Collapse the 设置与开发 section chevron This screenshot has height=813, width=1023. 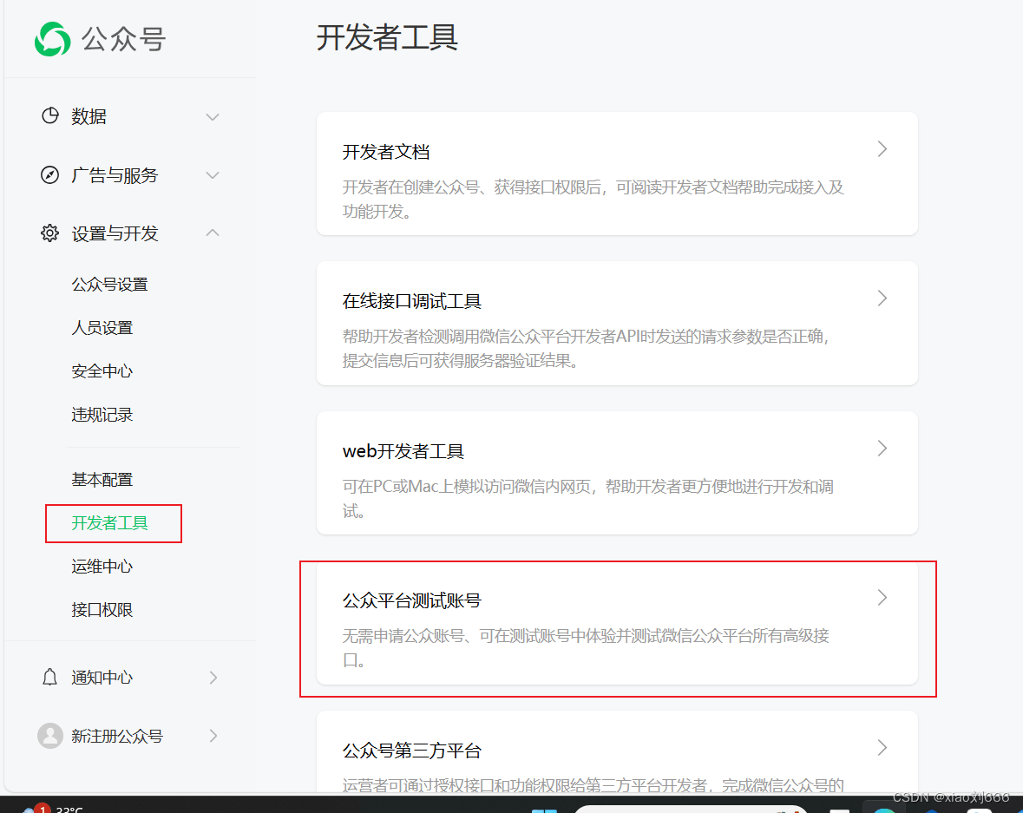(x=213, y=233)
